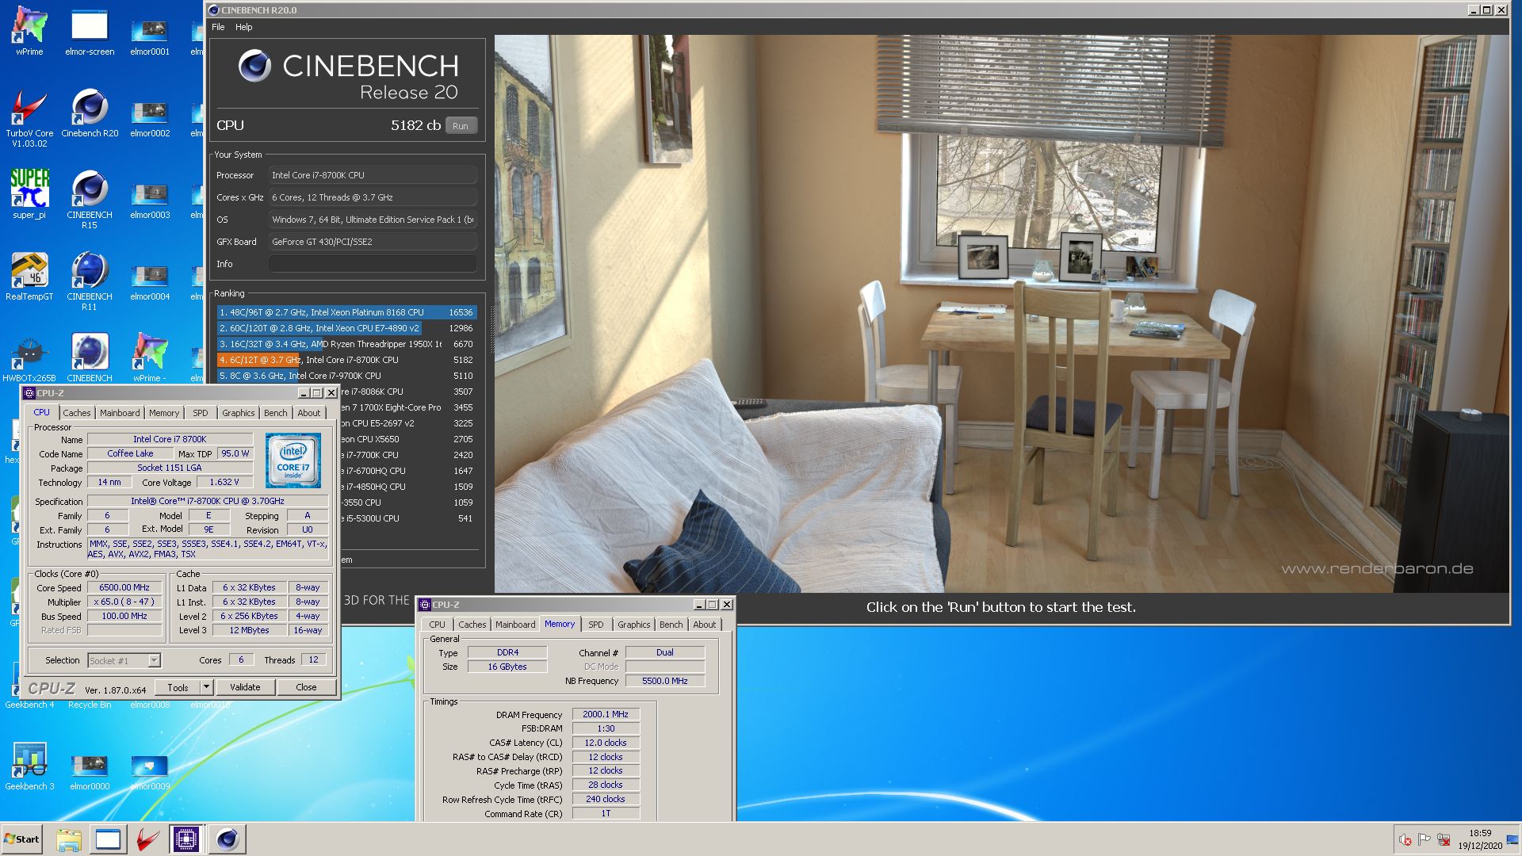
Task: Switch to CPU tab in Memory CPU-Z window
Action: click(x=438, y=625)
